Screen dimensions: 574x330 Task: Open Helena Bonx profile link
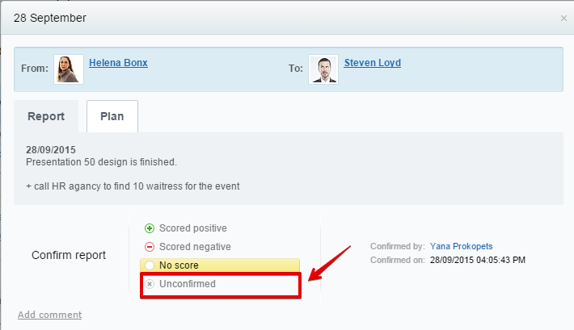coord(118,63)
